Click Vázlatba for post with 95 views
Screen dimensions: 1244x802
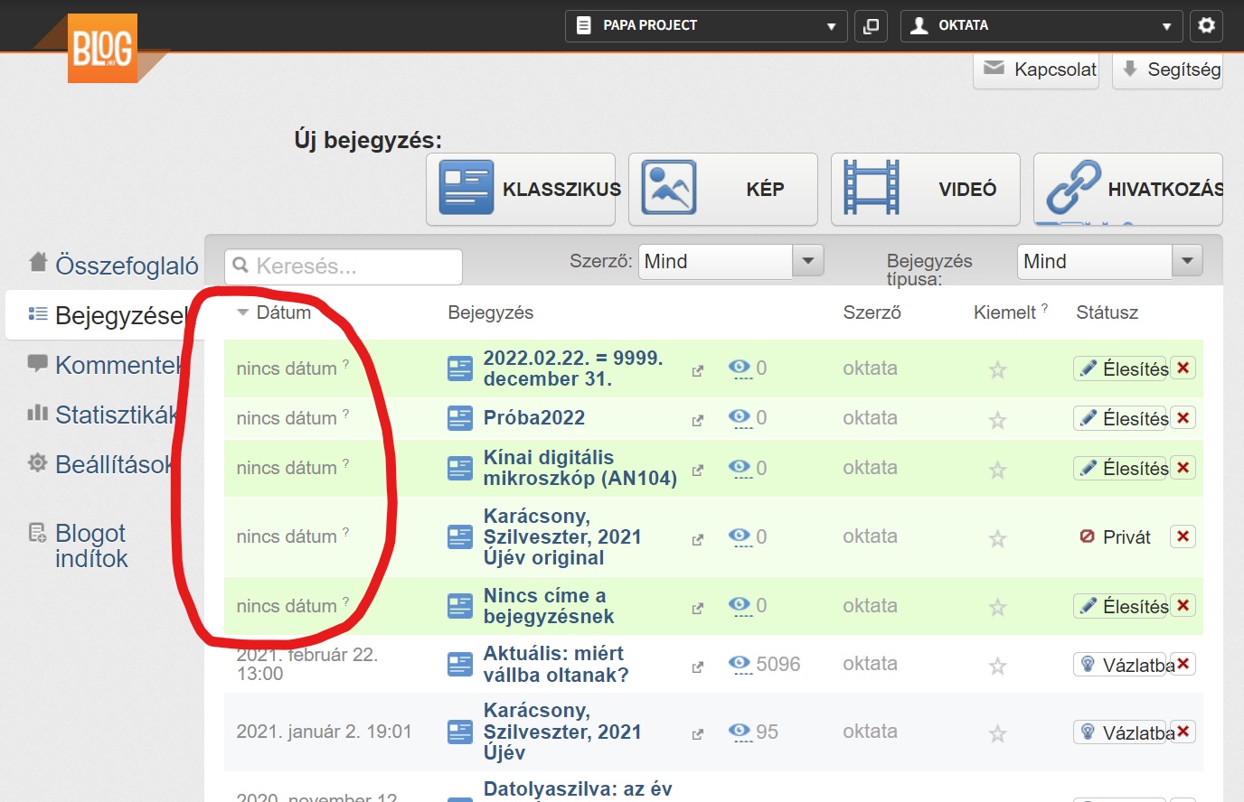[1122, 732]
